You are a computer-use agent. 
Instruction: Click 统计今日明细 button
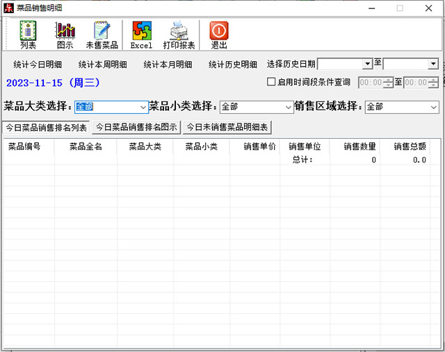tap(38, 65)
